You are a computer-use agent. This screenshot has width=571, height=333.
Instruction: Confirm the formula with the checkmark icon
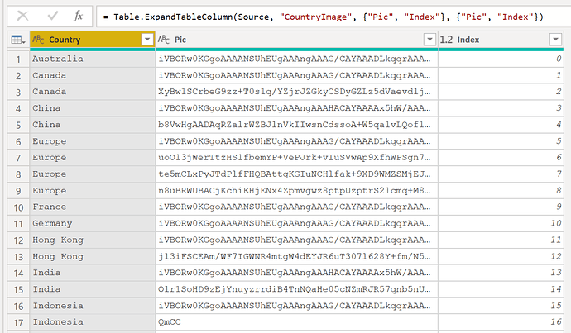click(x=53, y=16)
